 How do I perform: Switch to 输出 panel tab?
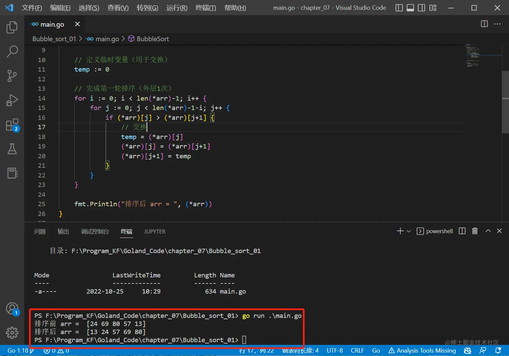tap(63, 231)
